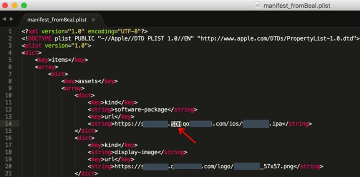Click the xml version declaration line
This screenshot has width=360, height=177.
pyautogui.click(x=85, y=31)
